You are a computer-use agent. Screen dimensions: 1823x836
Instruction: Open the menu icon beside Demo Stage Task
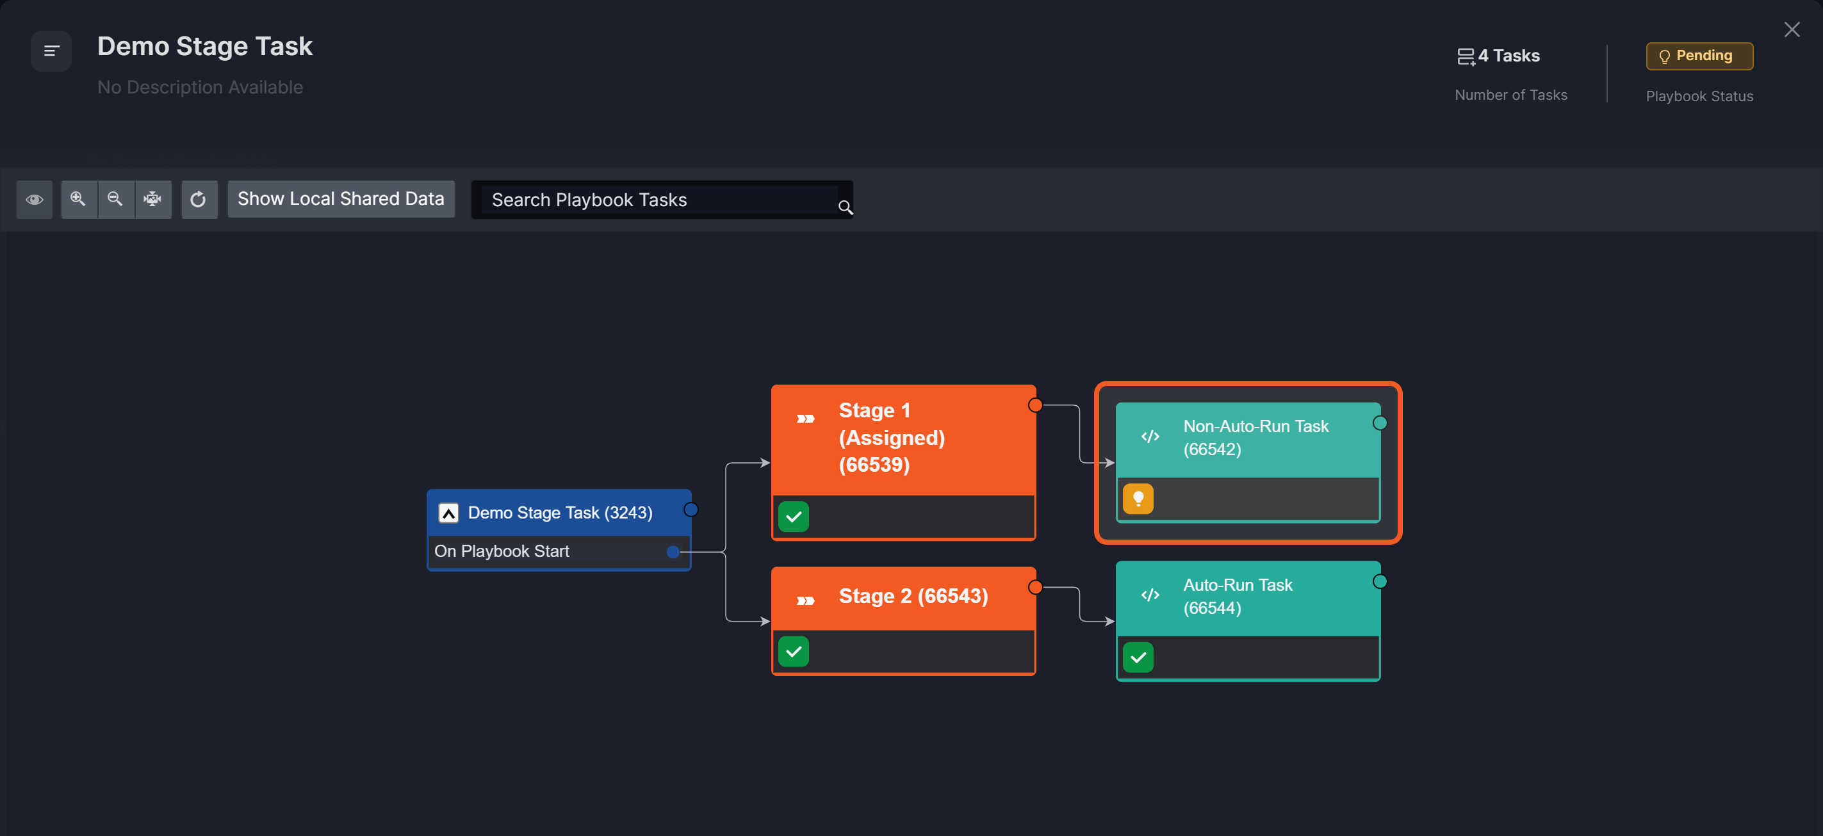51,51
